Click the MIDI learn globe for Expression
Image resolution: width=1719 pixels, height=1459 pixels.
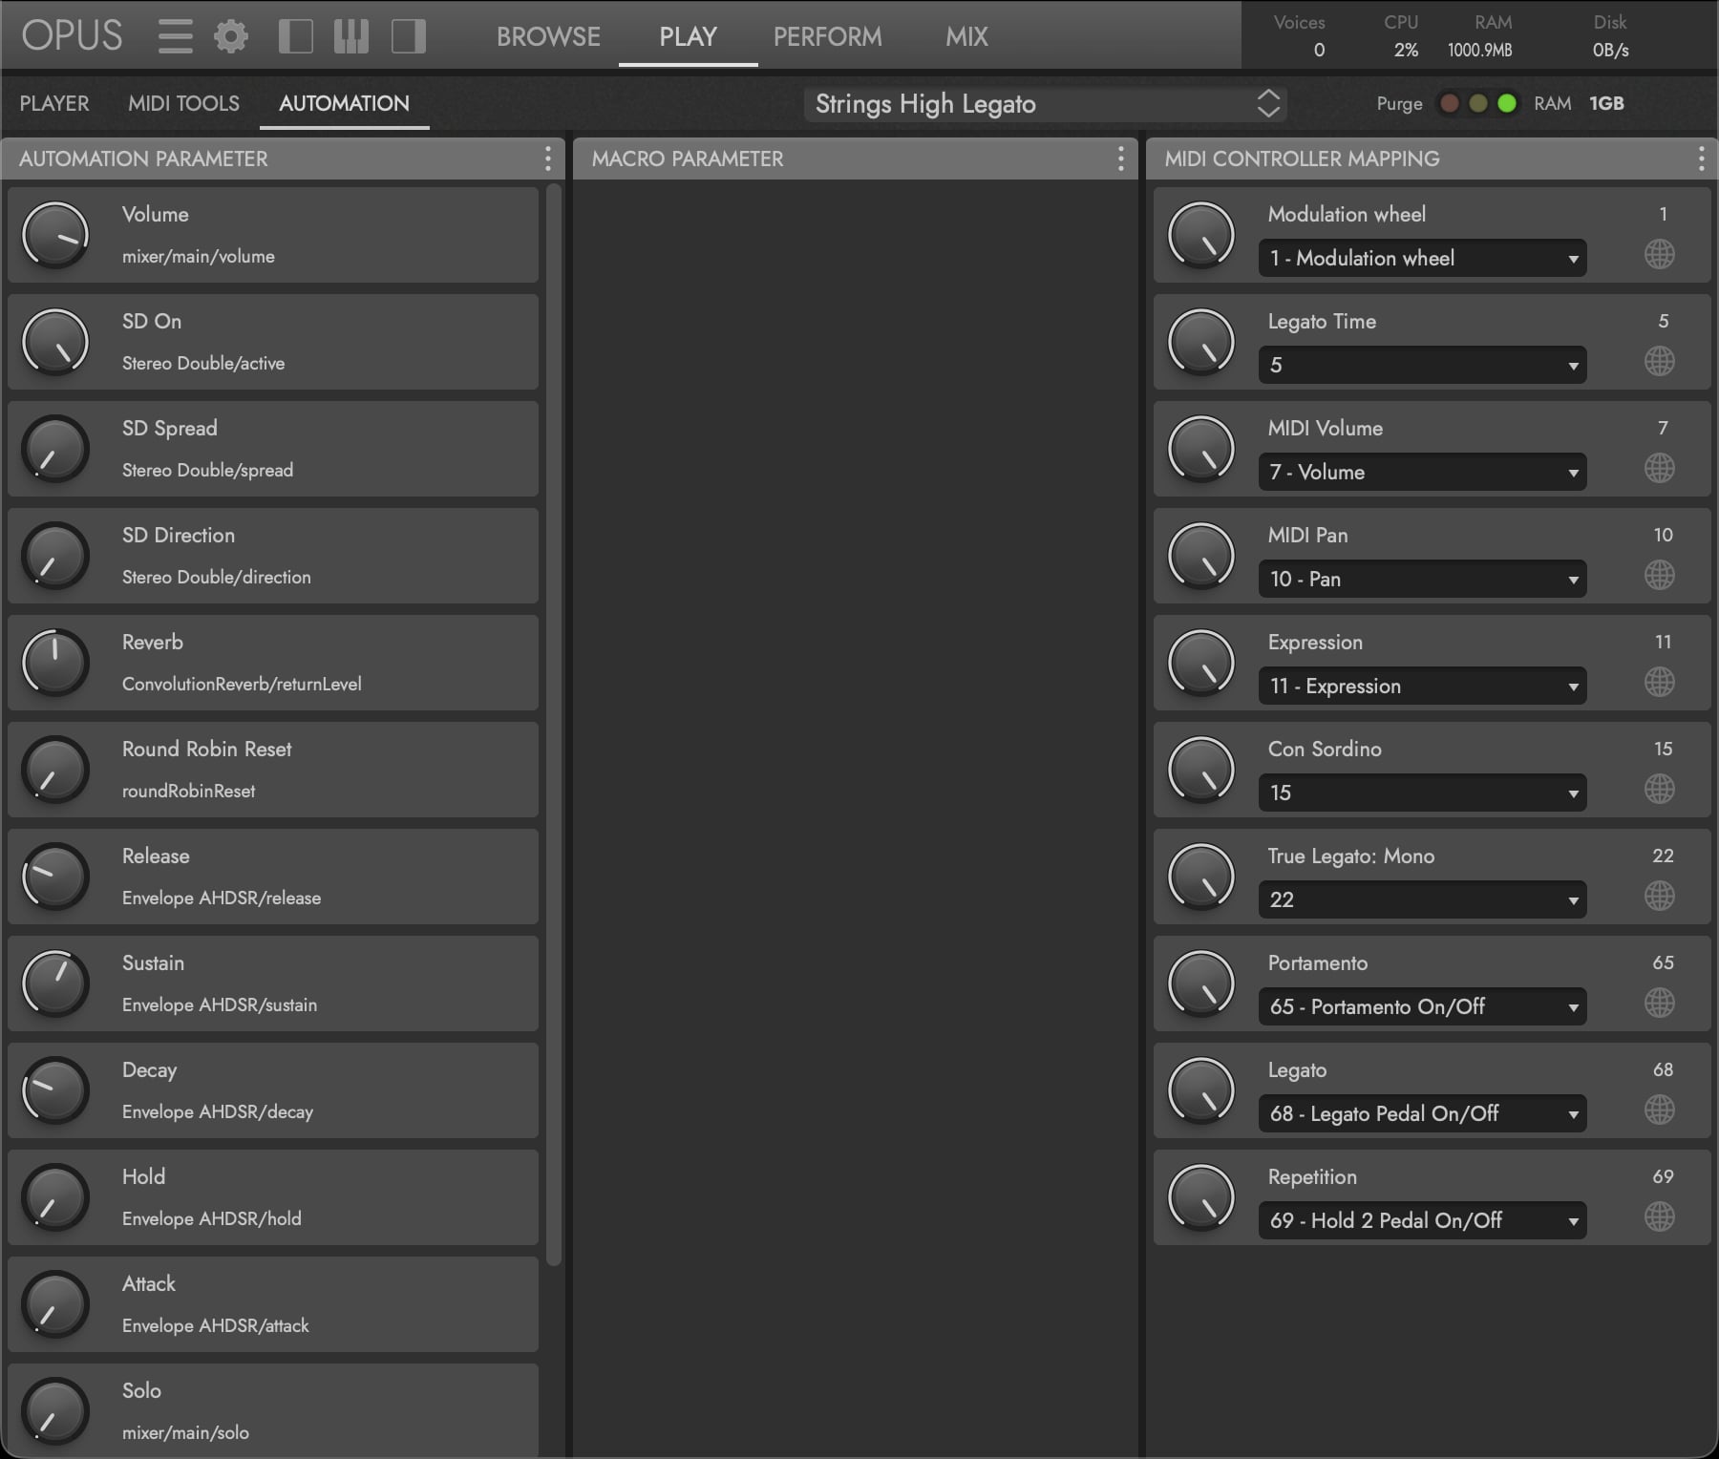coord(1660,682)
